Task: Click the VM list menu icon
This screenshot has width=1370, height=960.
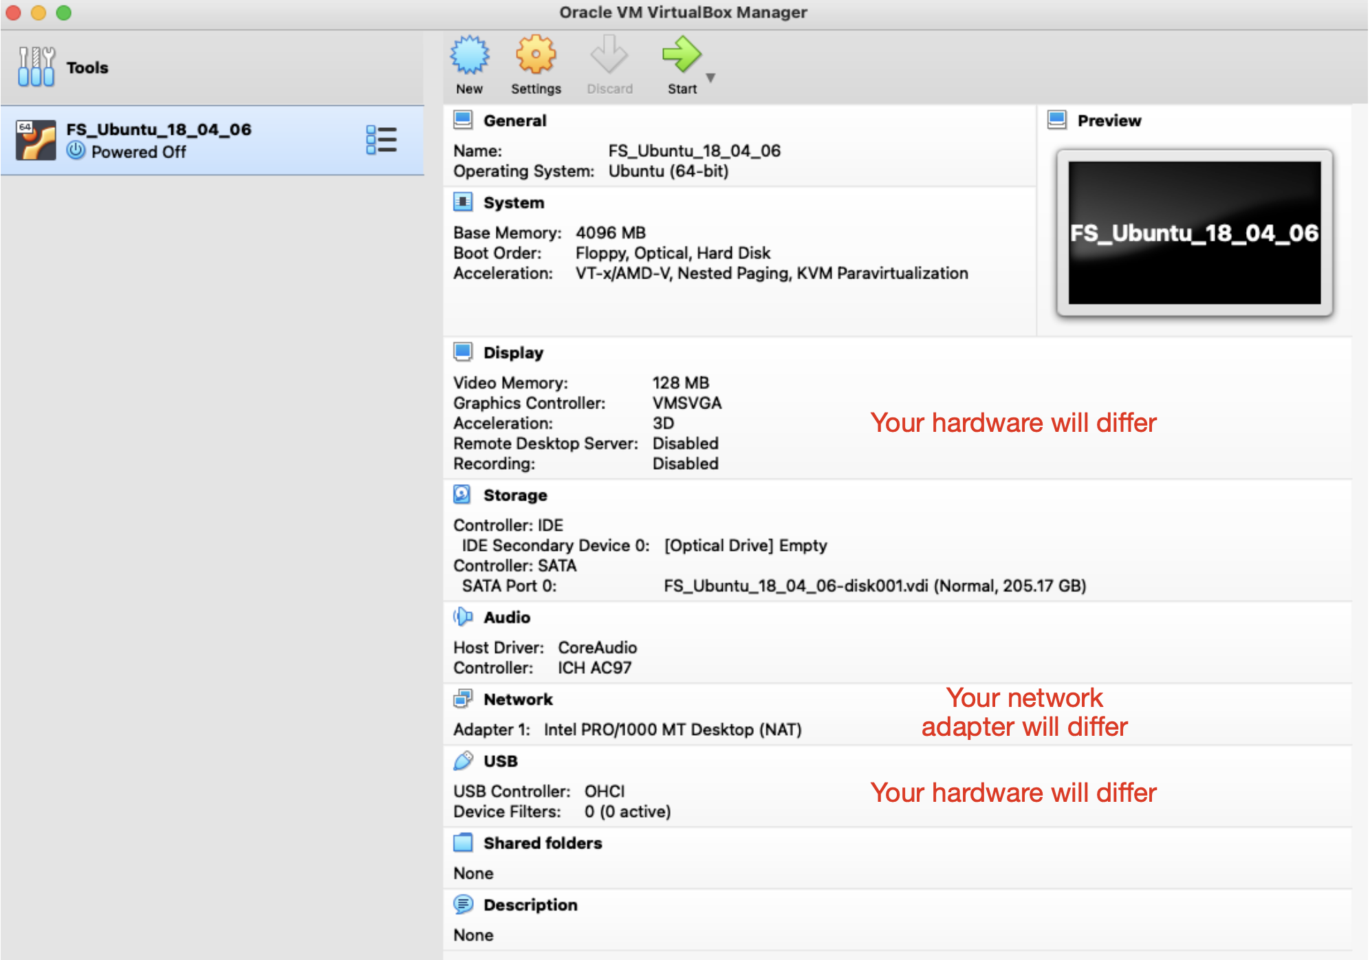Action: [381, 140]
